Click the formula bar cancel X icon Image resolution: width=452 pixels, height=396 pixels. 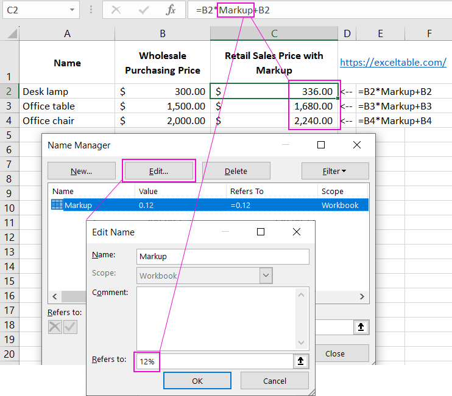[x=116, y=10]
